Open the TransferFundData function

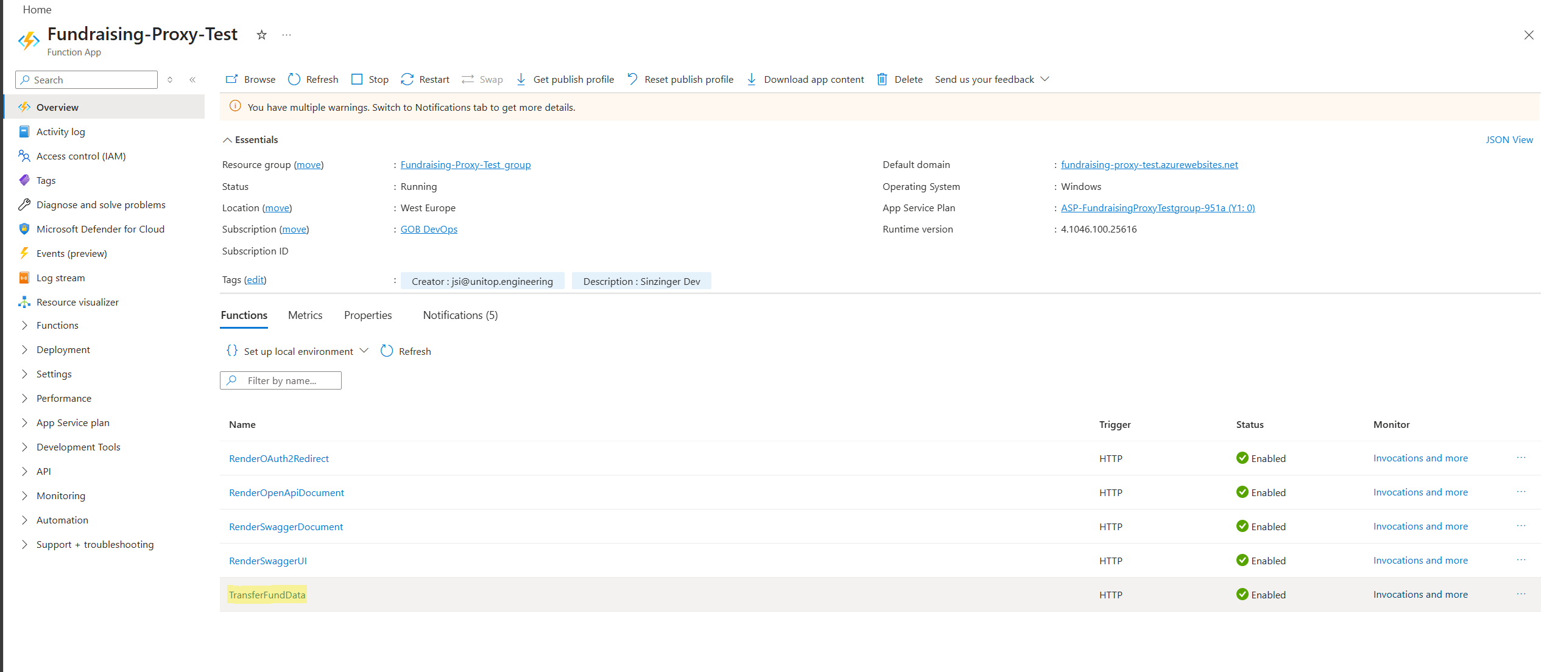pyautogui.click(x=267, y=595)
